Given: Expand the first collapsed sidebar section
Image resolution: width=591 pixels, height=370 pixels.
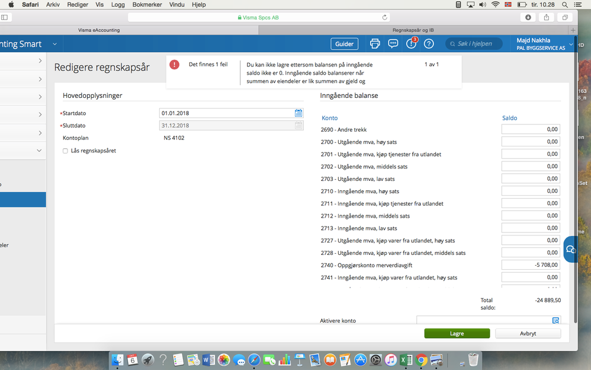Looking at the screenshot, I should [x=40, y=61].
